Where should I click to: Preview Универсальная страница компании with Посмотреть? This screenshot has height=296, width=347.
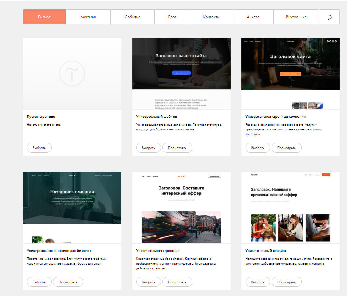click(x=286, y=148)
